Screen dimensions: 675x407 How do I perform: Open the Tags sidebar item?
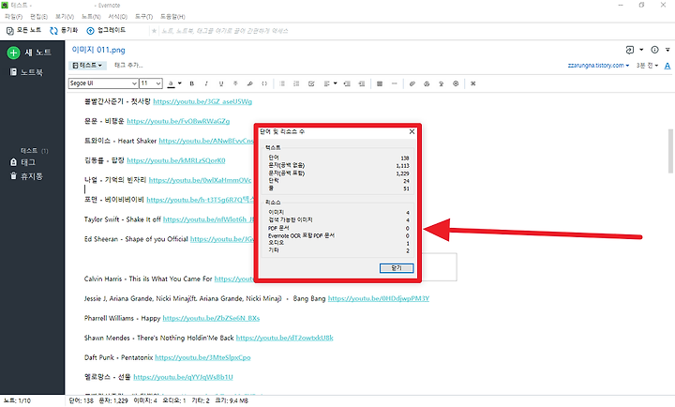pyautogui.click(x=22, y=162)
